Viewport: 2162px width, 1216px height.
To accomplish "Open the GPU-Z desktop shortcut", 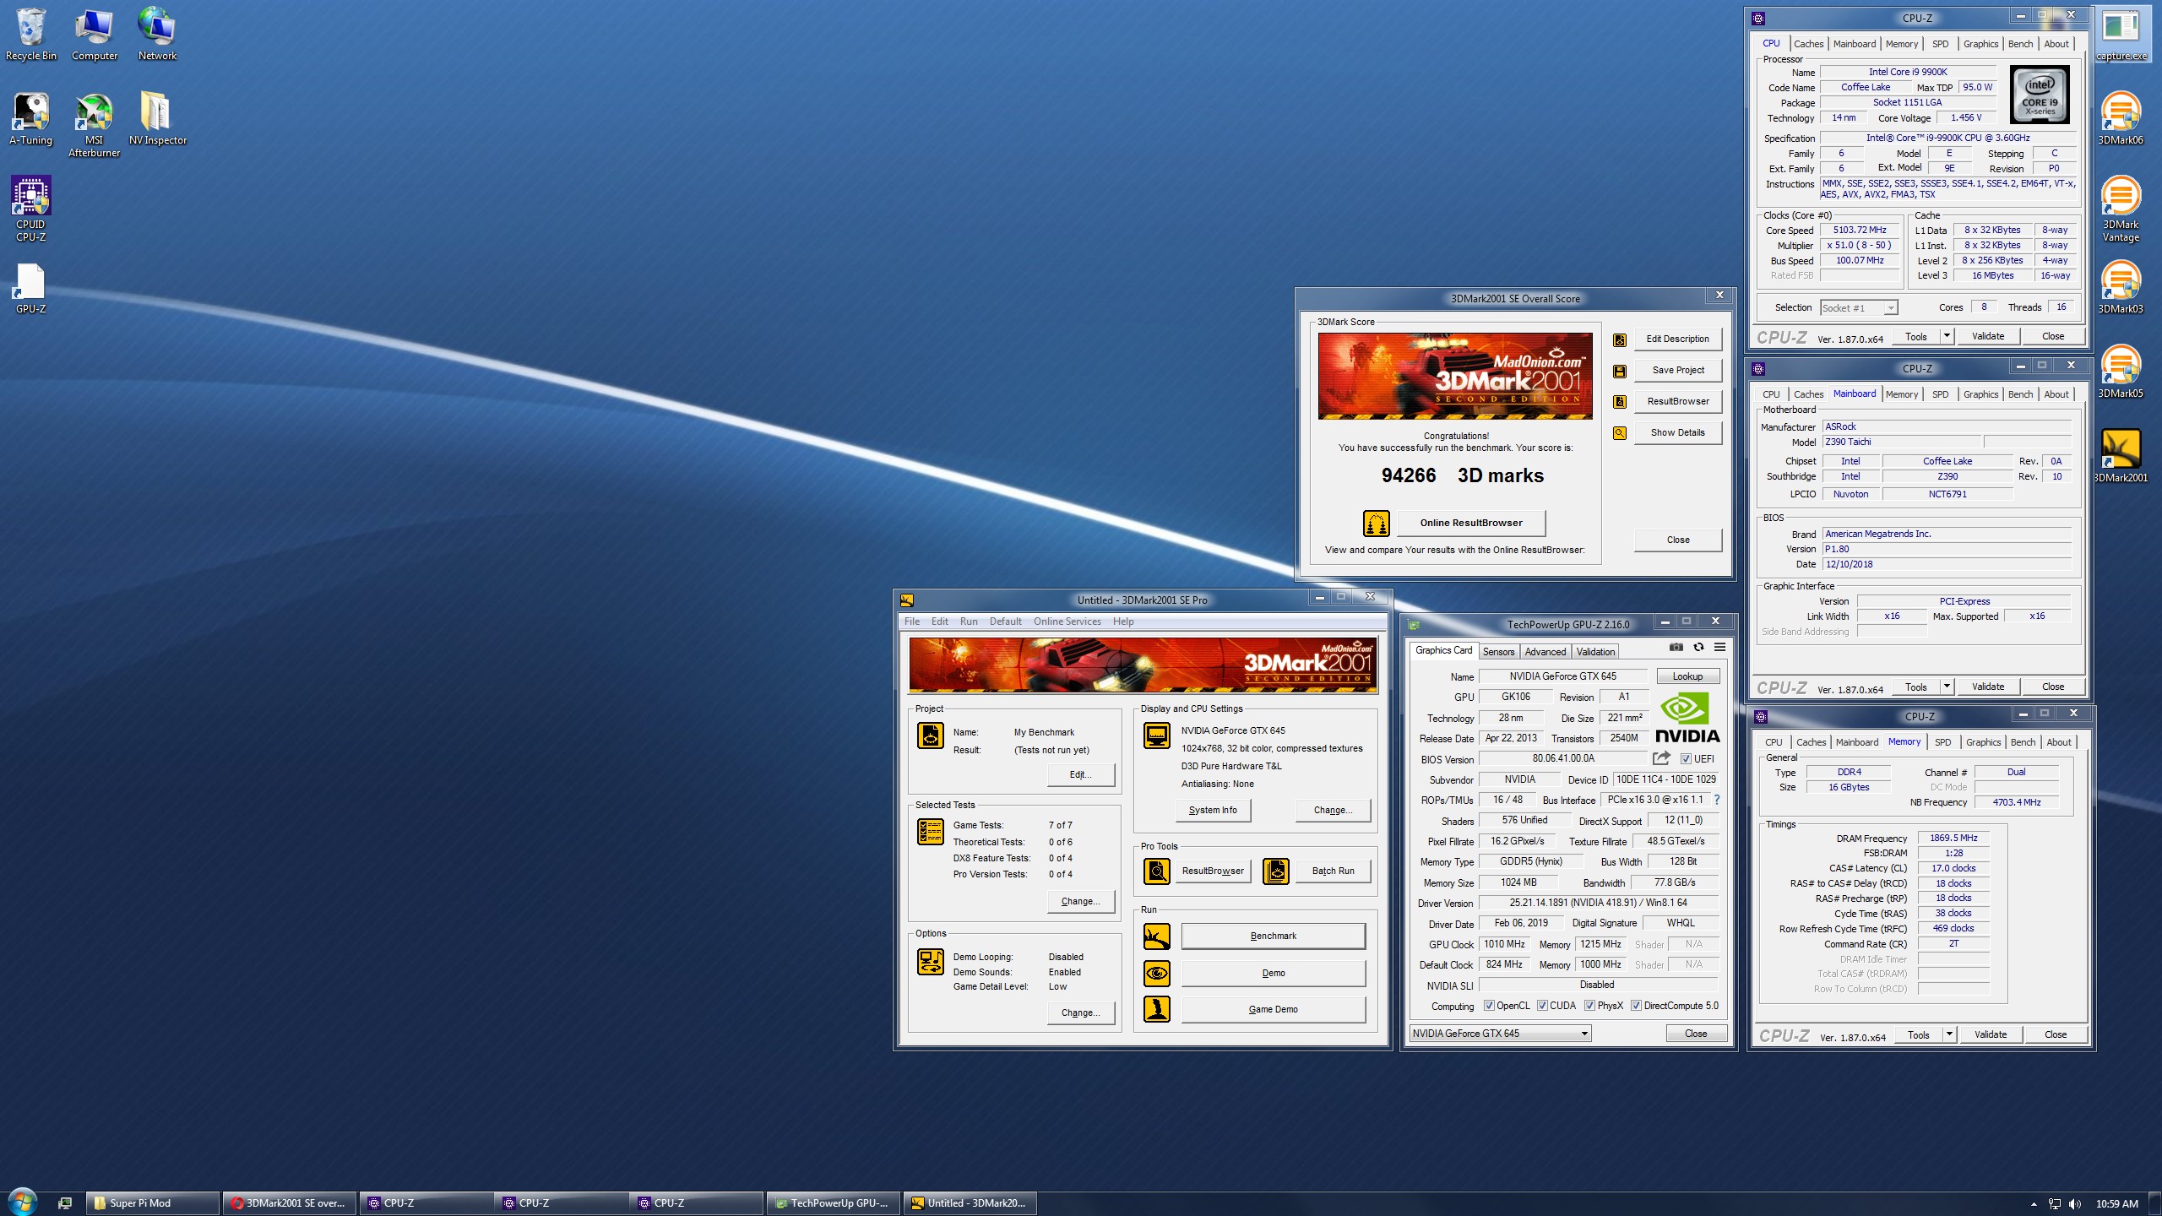I will pos(31,288).
